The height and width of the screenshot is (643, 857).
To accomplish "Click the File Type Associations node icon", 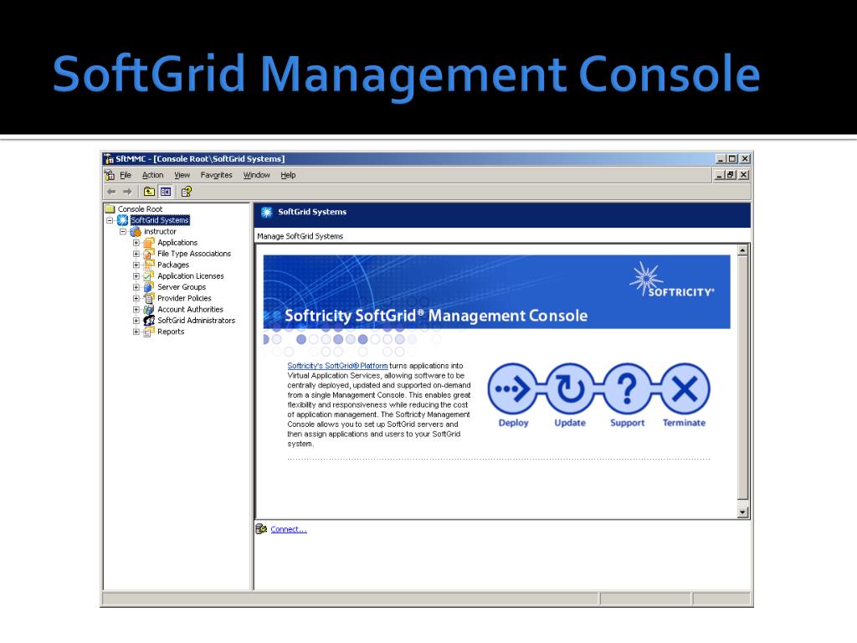I will click(149, 254).
